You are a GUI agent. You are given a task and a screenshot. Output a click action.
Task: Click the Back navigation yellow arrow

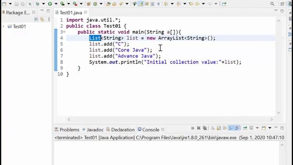pyautogui.click(x=197, y=4)
